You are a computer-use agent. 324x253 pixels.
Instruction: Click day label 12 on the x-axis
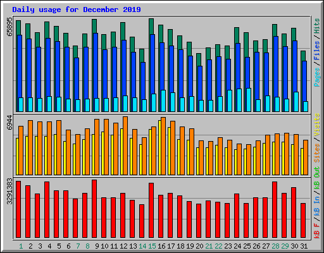[123, 246]
